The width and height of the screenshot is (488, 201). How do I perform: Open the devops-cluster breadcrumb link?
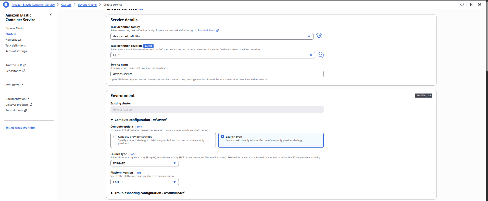click(87, 5)
